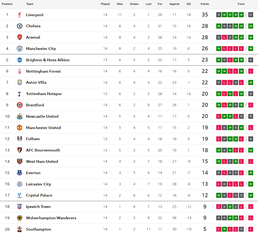258x236 pixels.
Task: Click the Manchester United club badge
Action: (x=20, y=128)
